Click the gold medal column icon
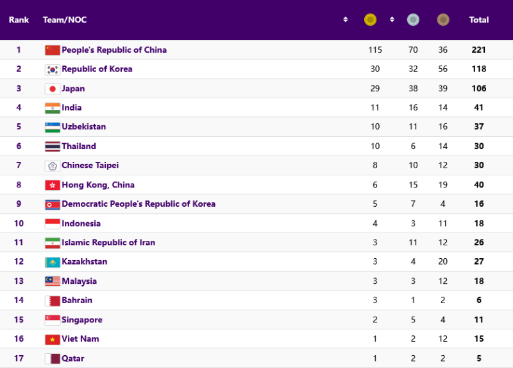This screenshot has width=513, height=368. (x=370, y=20)
